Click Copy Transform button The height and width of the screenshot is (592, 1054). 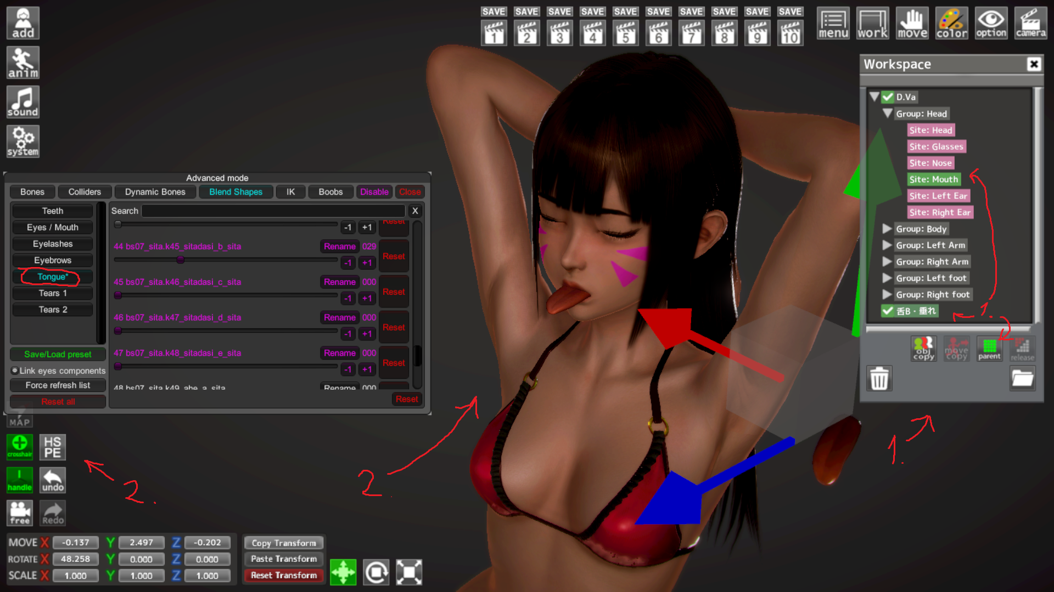pyautogui.click(x=284, y=543)
